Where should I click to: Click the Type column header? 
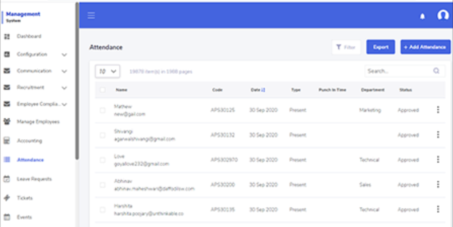tap(296, 90)
